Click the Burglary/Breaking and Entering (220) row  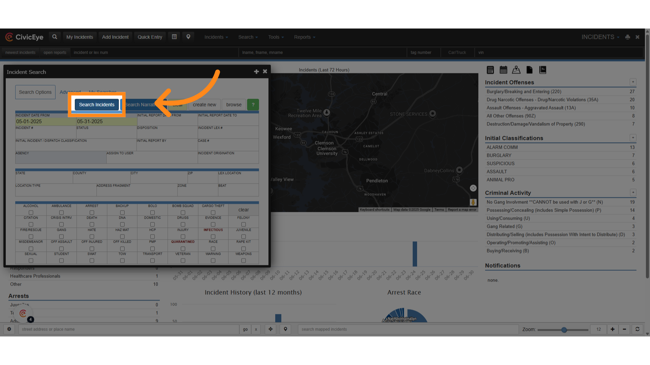click(x=560, y=92)
